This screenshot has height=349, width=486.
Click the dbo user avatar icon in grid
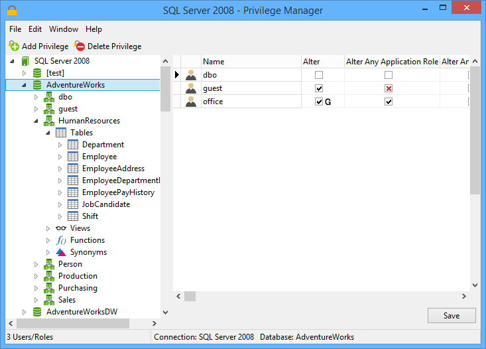191,75
